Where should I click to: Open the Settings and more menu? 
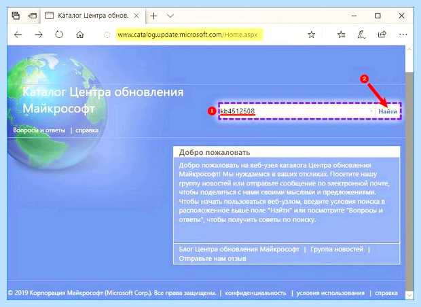pos(403,35)
